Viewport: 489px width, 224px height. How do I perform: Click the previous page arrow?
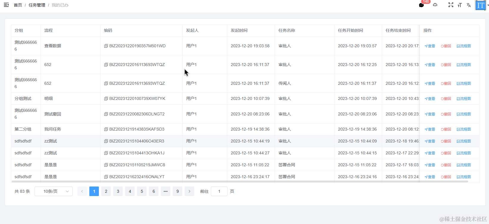point(82,191)
